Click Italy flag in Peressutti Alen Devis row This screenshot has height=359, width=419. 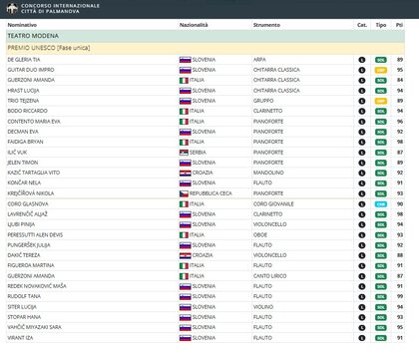184,235
